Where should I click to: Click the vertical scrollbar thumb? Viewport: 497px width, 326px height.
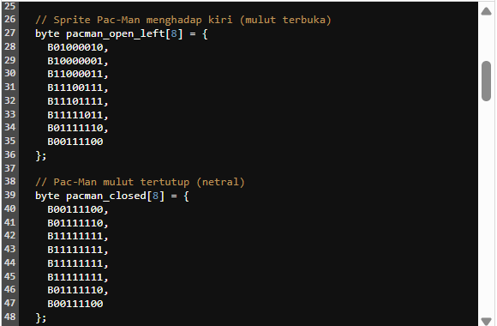(x=486, y=81)
